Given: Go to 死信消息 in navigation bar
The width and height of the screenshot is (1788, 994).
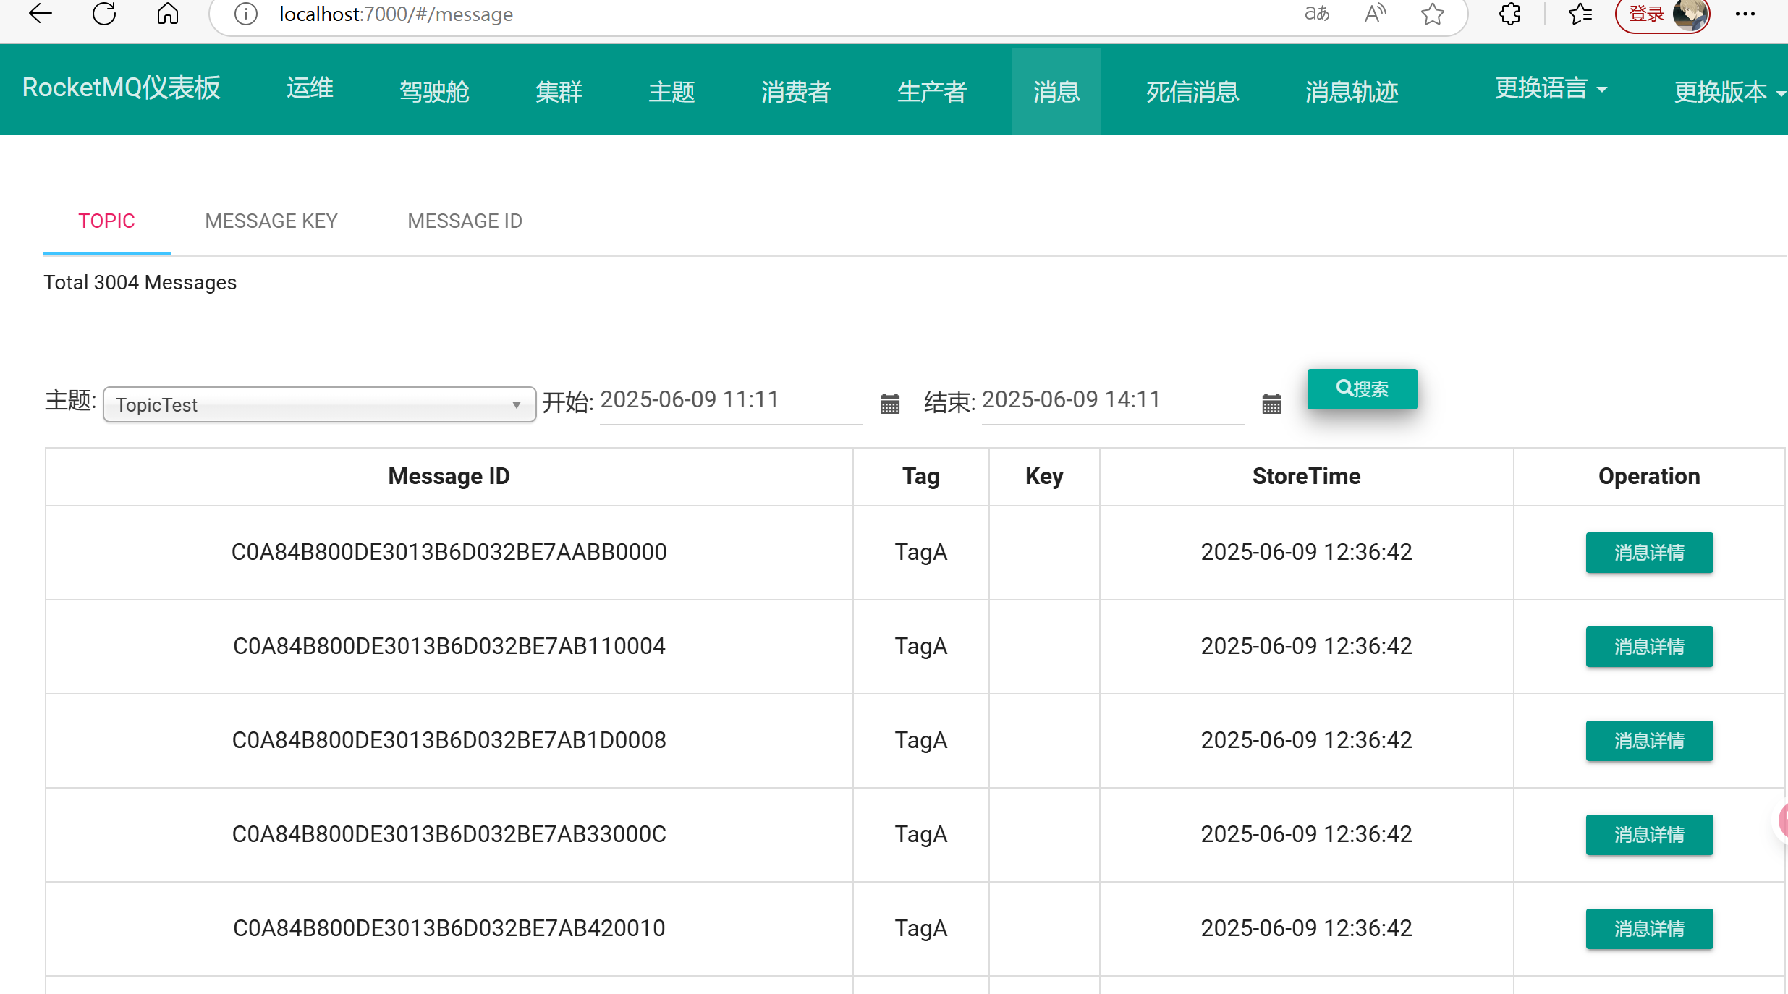Looking at the screenshot, I should [1192, 92].
